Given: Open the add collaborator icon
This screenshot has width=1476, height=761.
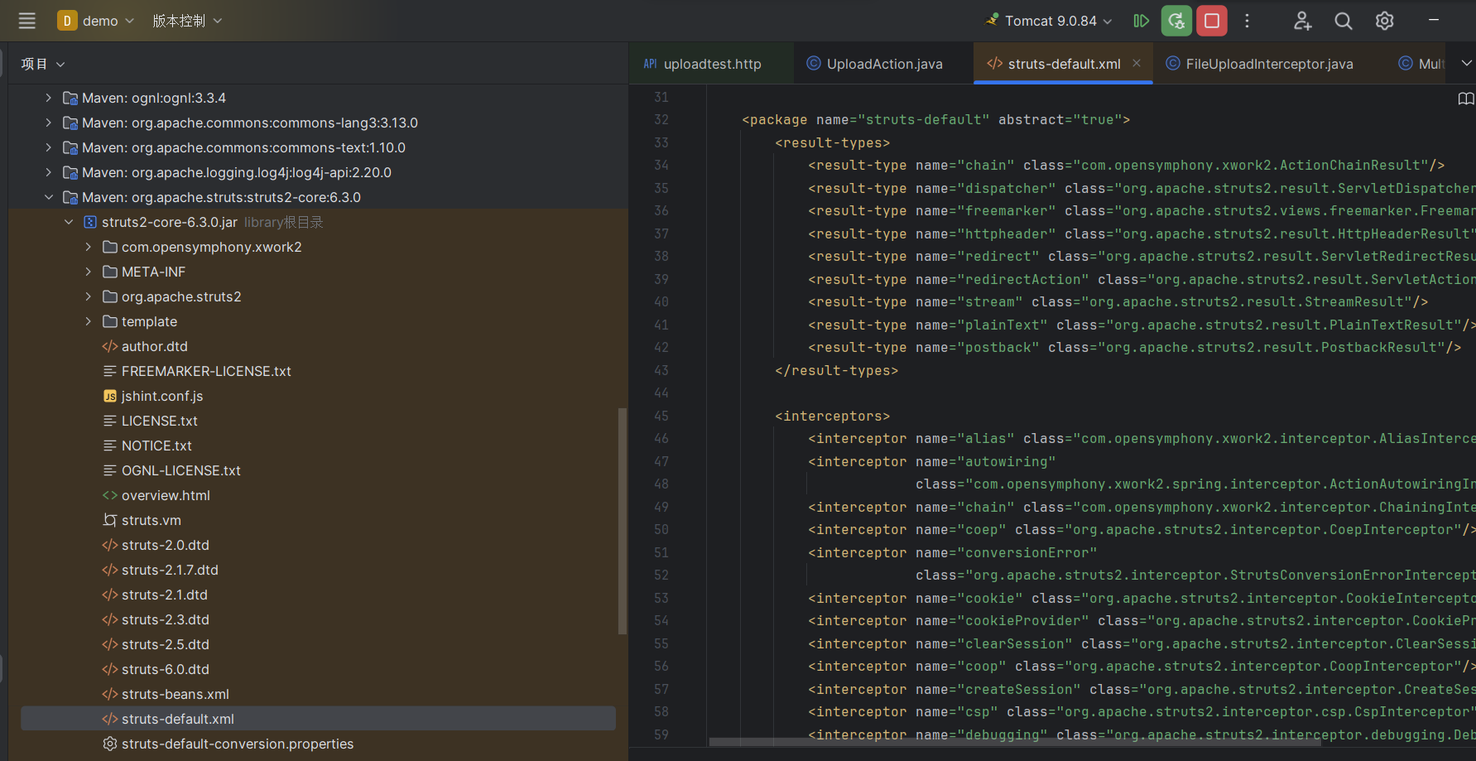Looking at the screenshot, I should coord(1303,21).
